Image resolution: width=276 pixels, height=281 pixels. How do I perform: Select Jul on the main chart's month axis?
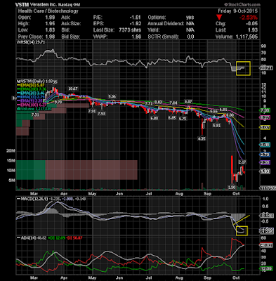(x=149, y=194)
